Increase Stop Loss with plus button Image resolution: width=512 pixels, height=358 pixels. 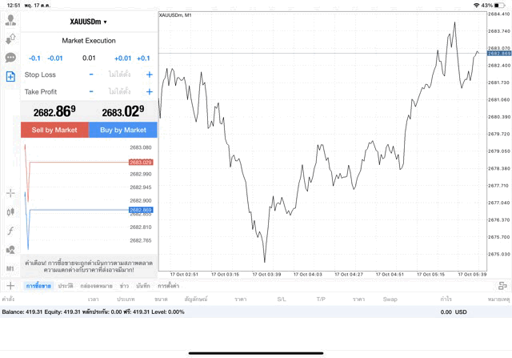(149, 74)
